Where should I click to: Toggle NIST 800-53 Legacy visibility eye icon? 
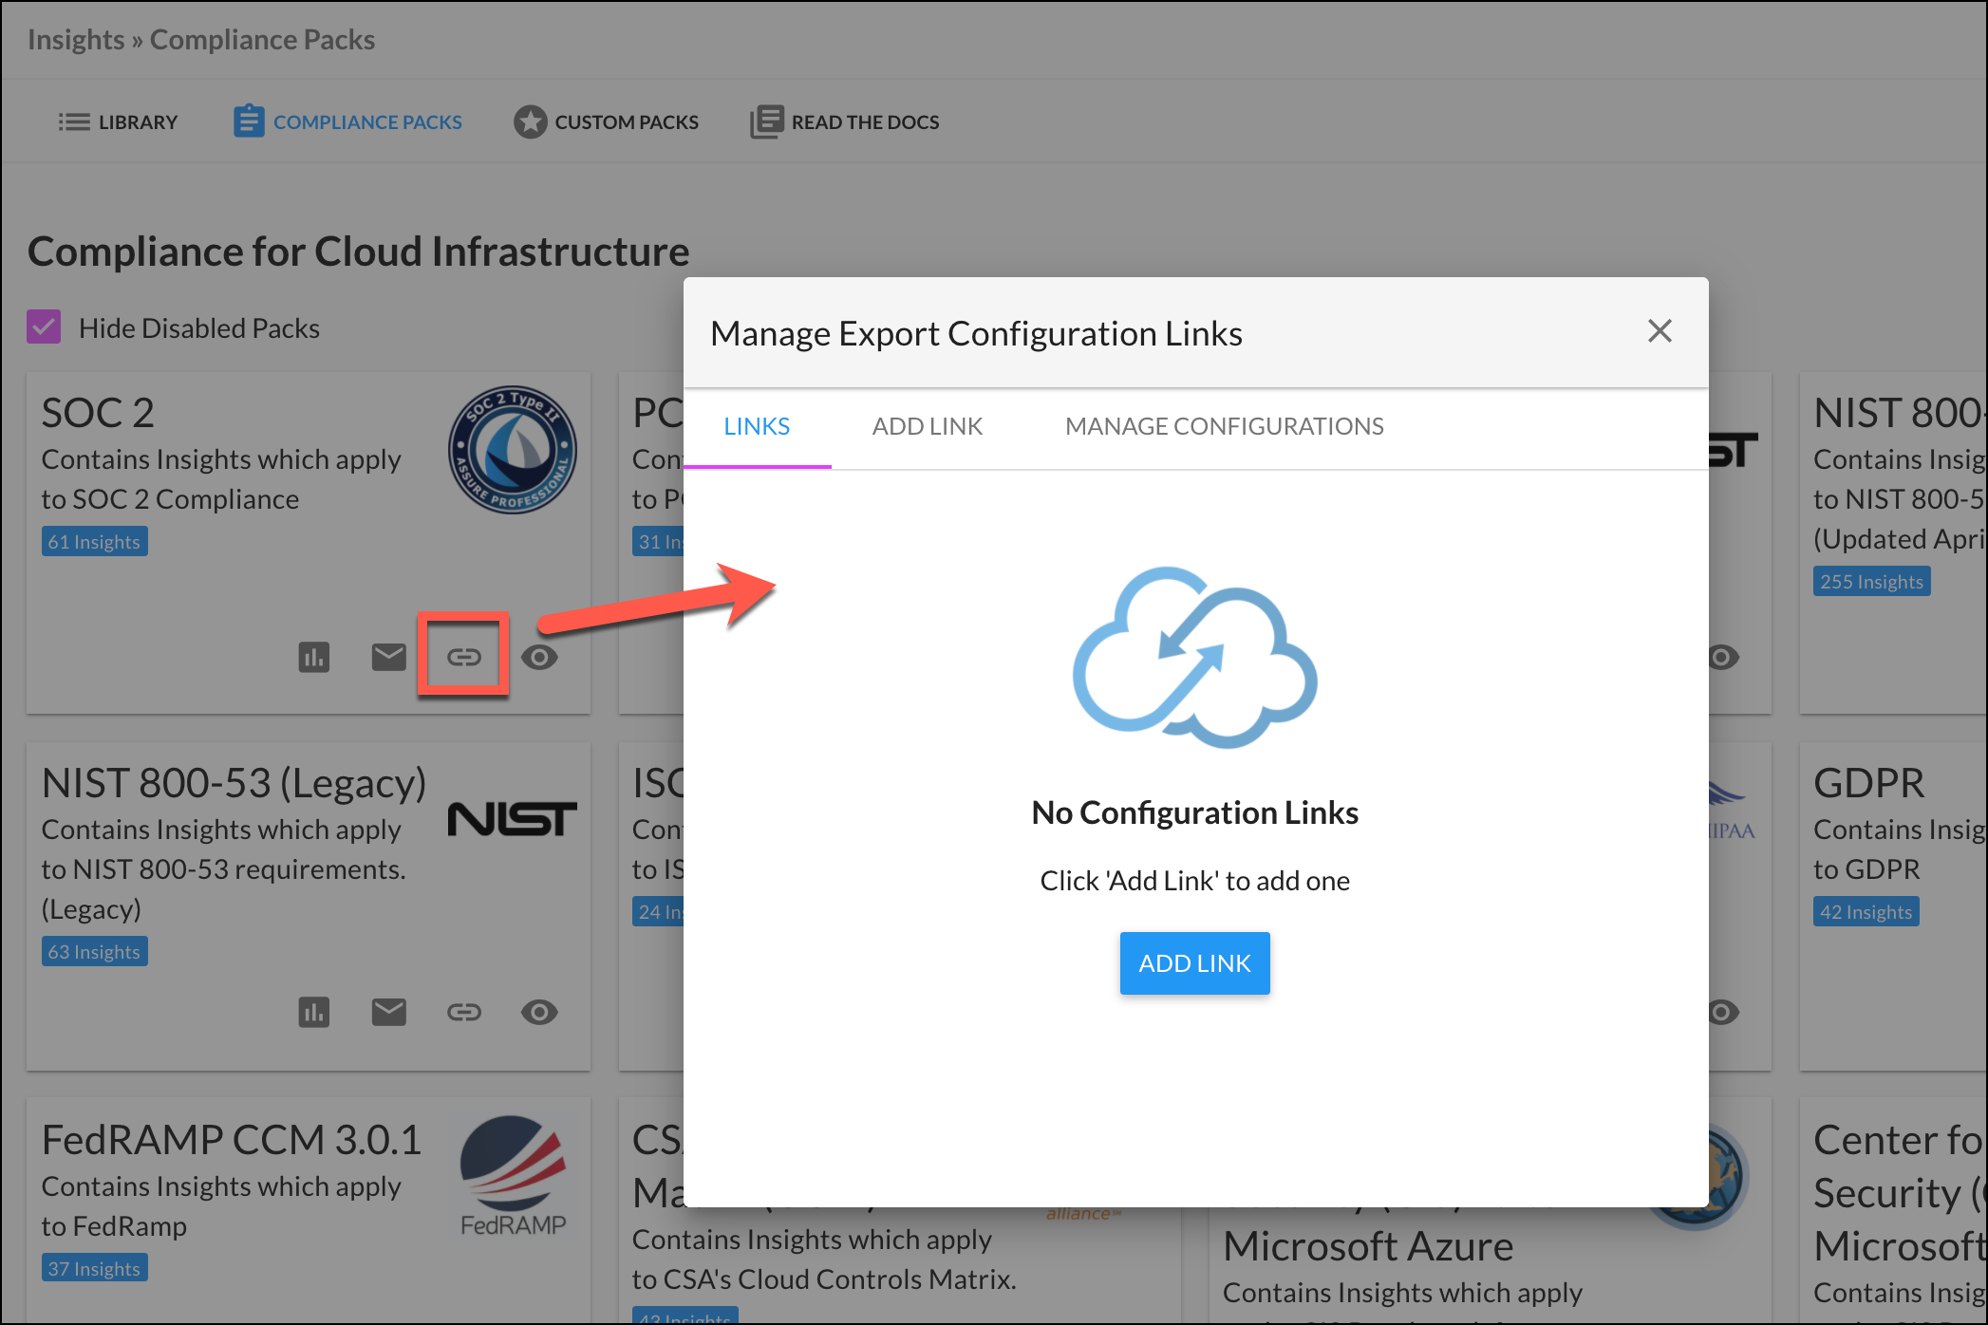(539, 1012)
